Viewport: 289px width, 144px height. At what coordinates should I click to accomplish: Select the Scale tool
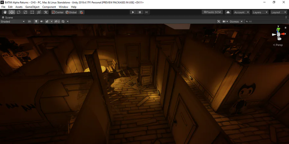tap(25, 12)
